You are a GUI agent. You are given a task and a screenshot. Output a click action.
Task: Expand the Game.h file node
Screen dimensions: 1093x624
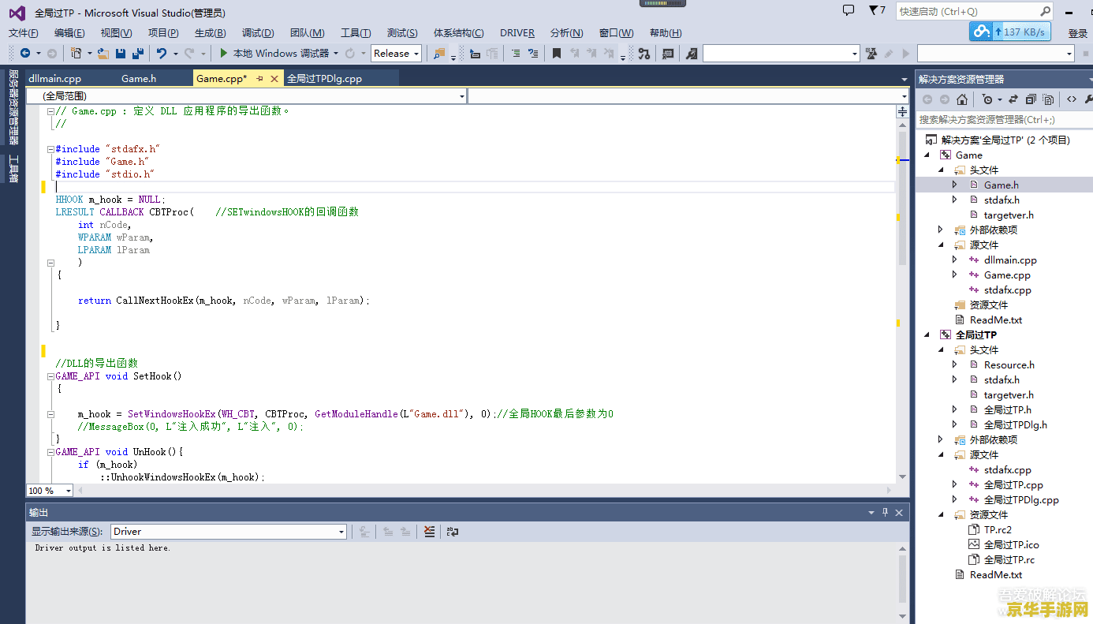tap(954, 185)
